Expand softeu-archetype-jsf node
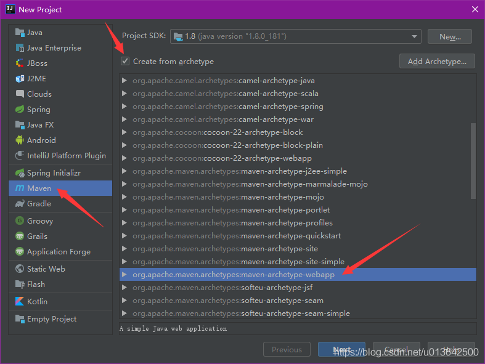This screenshot has width=485, height=364. pyautogui.click(x=124, y=288)
